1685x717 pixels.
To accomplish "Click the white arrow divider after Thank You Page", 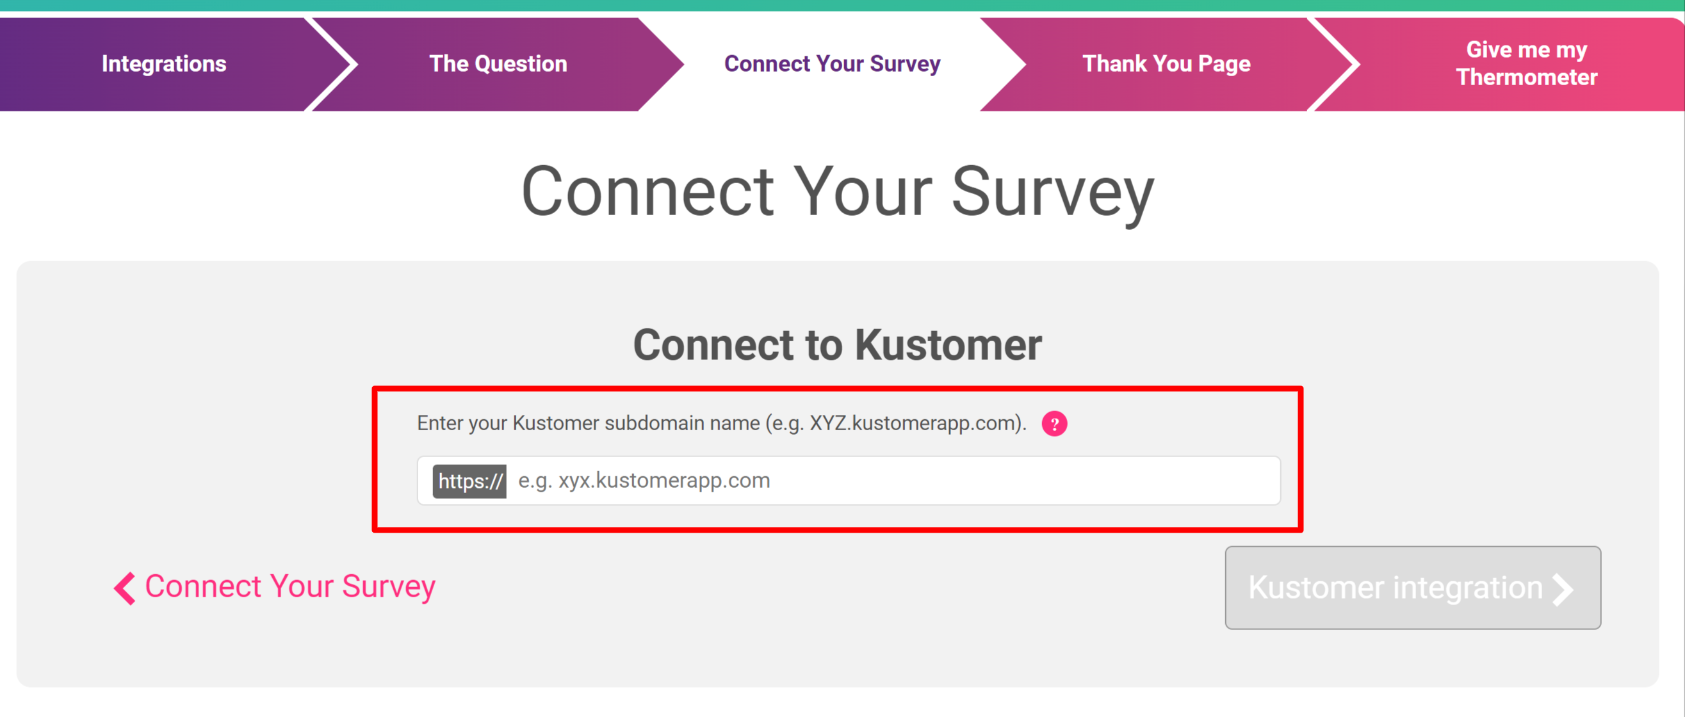I will point(1335,64).
